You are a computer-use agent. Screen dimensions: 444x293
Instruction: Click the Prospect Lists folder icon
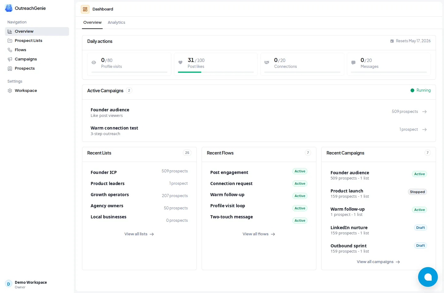click(10, 41)
